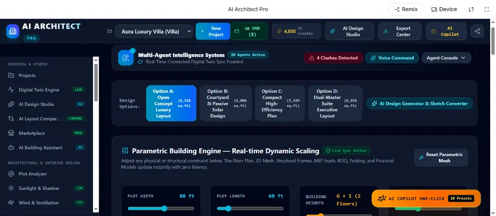Click the 10 Agents Active badge

click(248, 55)
